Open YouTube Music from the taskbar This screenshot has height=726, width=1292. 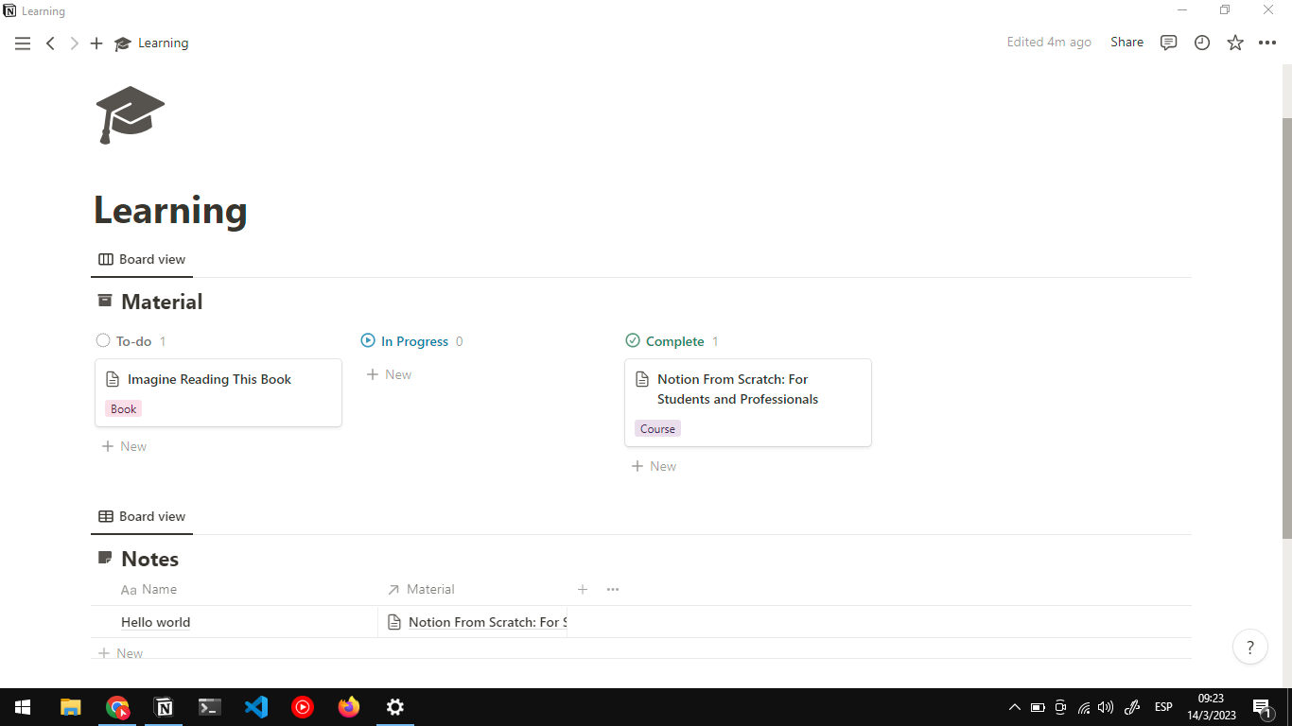[303, 707]
